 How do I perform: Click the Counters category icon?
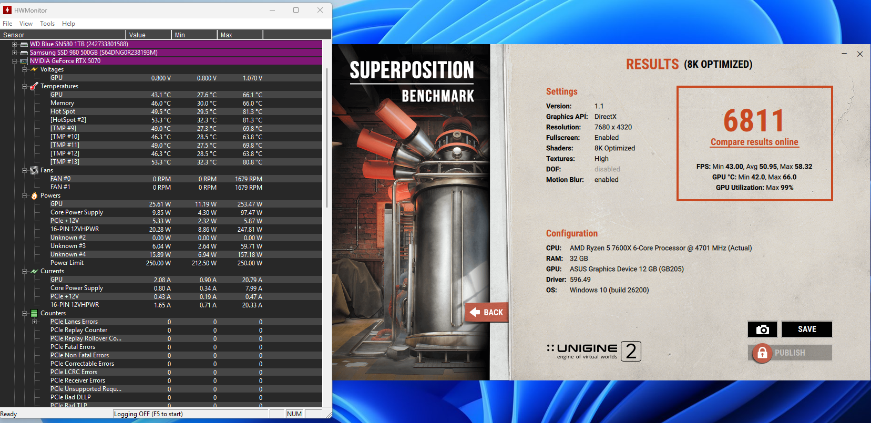click(x=34, y=313)
